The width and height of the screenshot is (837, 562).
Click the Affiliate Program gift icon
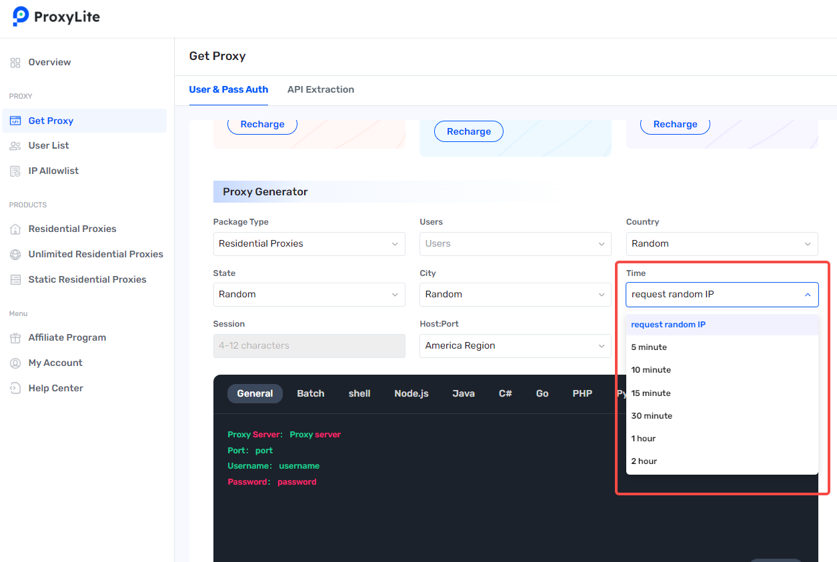[15, 338]
